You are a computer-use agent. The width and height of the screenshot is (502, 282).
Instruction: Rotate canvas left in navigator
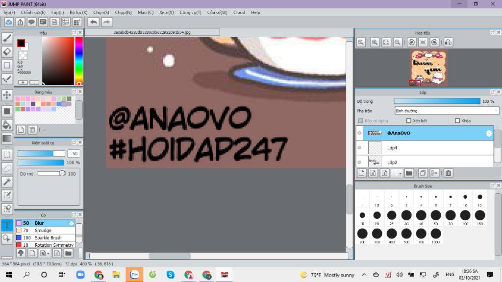(412, 42)
